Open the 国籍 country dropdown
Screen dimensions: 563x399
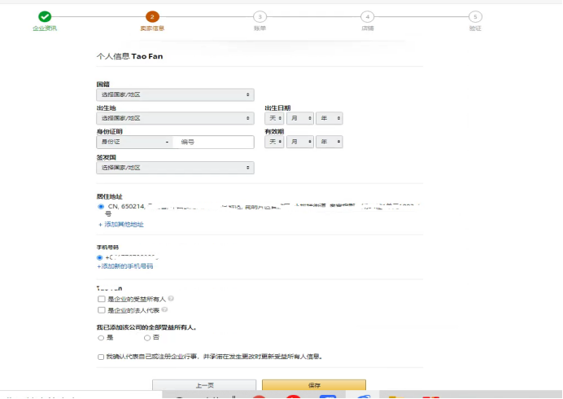point(175,95)
